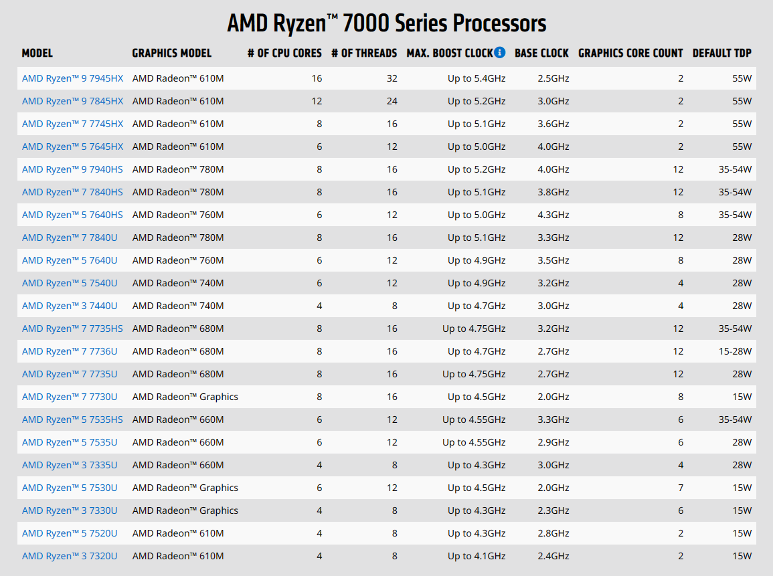Open the AMD Ryzen 9 7940HS link
773x576 pixels.
[72, 169]
